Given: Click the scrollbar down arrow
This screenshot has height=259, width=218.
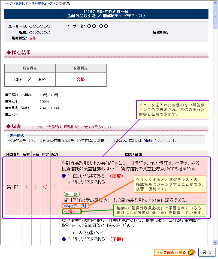Looking at the screenshot, I should (215, 242).
